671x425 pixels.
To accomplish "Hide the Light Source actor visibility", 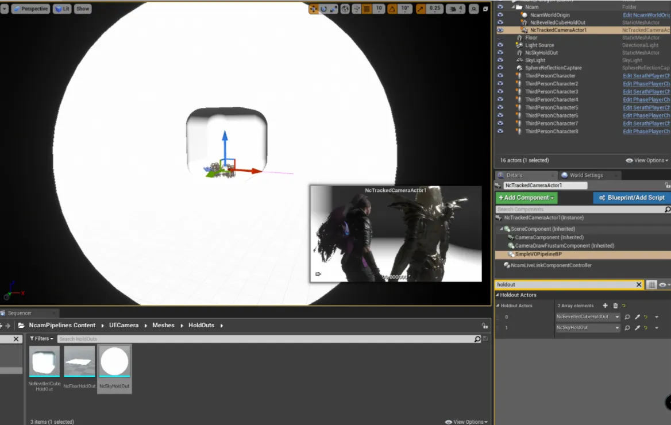I will 500,45.
